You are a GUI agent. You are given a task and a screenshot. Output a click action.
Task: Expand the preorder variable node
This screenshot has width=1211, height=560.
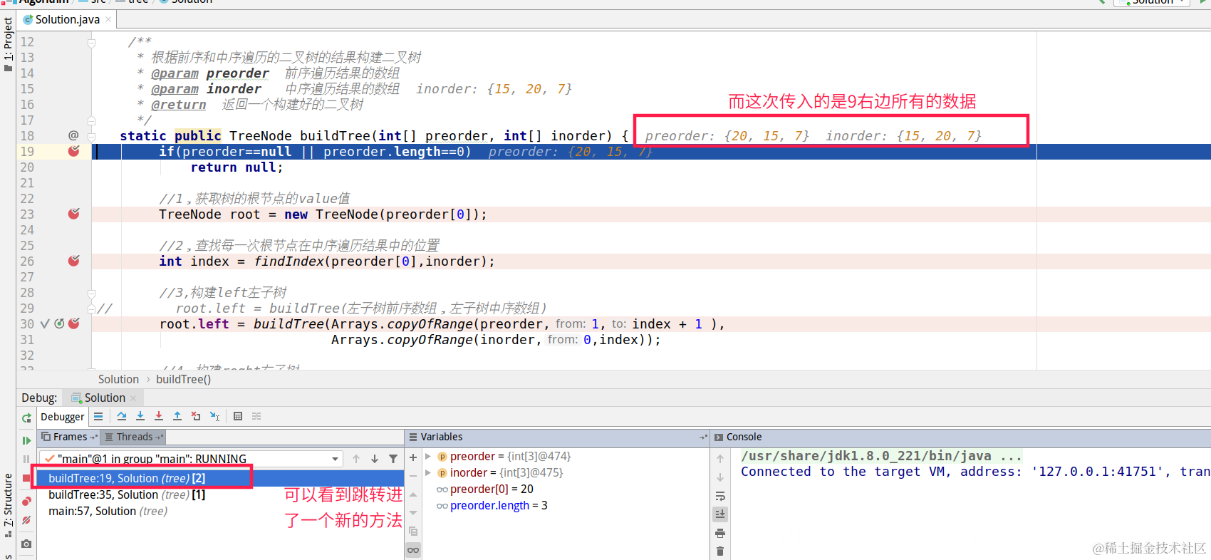428,456
